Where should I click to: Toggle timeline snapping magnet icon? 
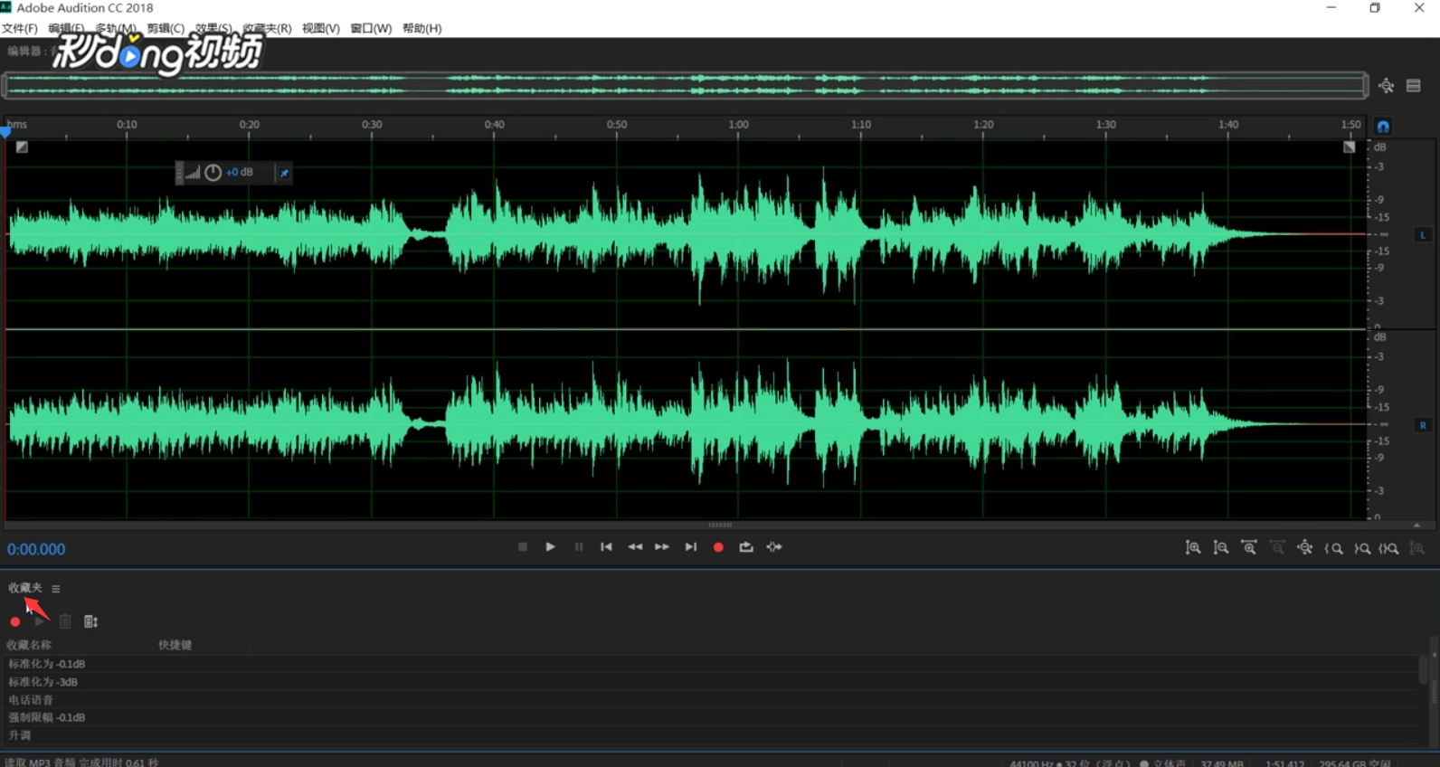1383,127
